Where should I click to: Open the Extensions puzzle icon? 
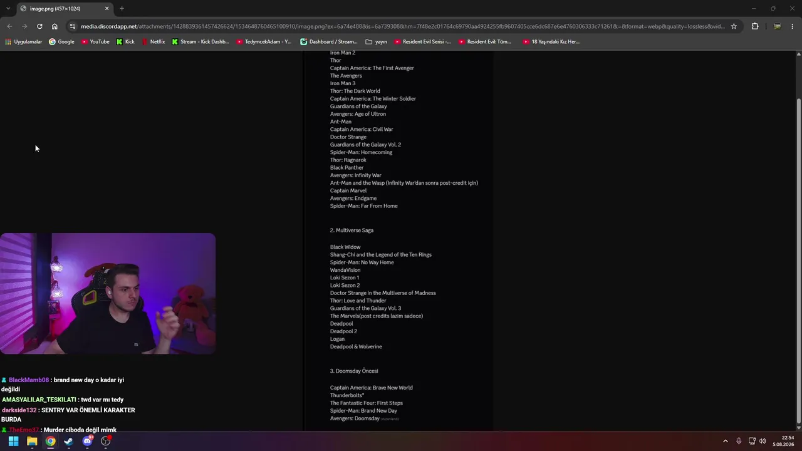(754, 26)
